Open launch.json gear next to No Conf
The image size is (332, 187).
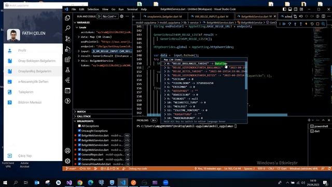[x=122, y=16]
